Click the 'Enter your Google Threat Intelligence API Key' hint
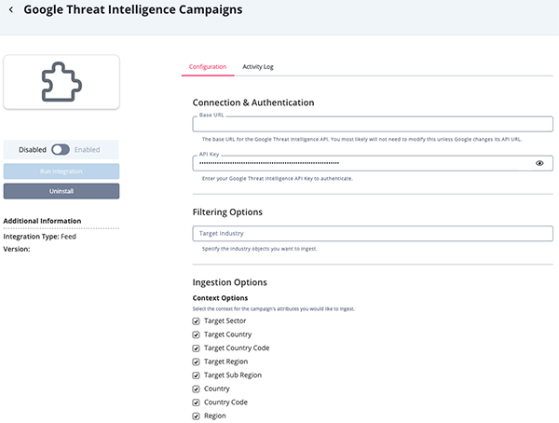Screen dimensions: 559x423 coord(278,178)
